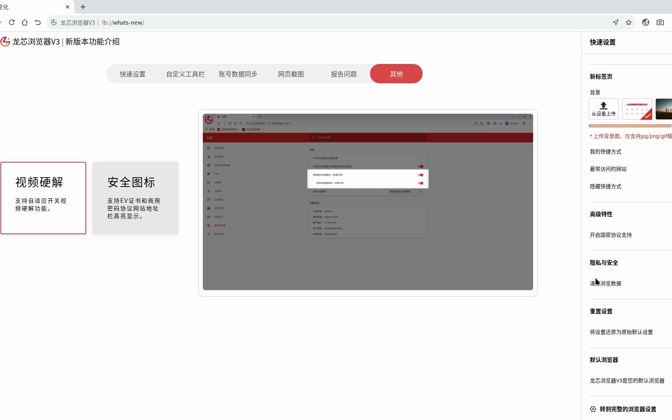Click the red upload format hint text
This screenshot has width=672, height=420.
coord(631,136)
